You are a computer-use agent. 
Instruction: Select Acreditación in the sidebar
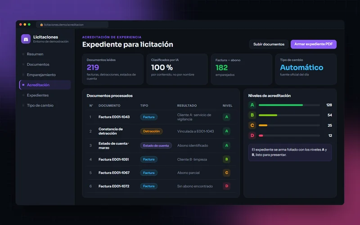[x=45, y=85]
